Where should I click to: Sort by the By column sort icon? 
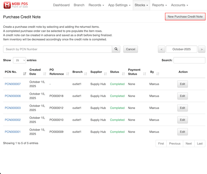(x=158, y=74)
